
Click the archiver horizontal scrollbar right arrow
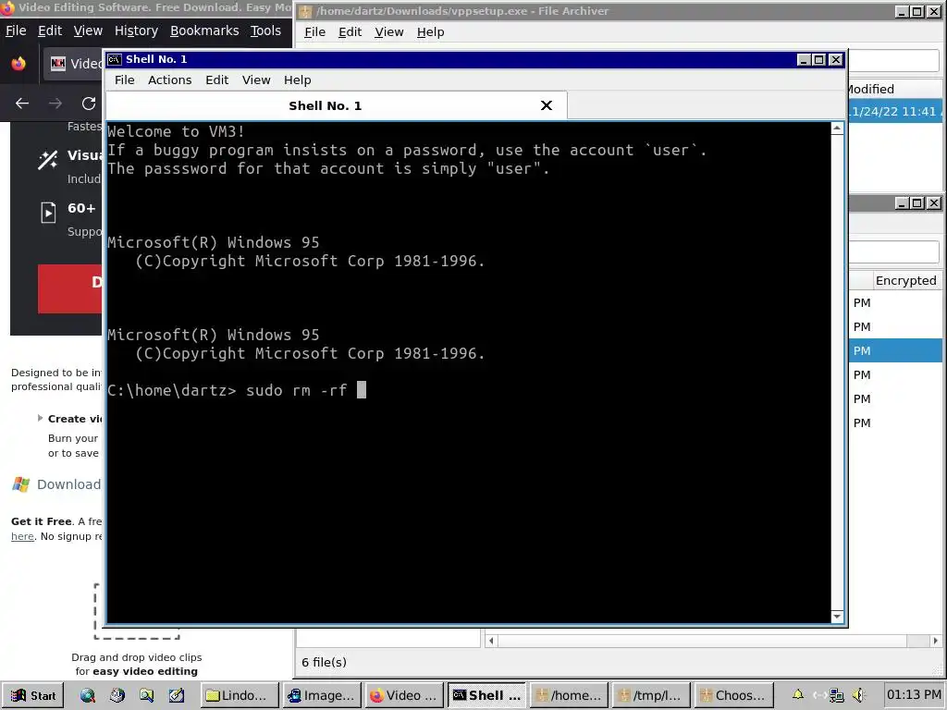coord(936,641)
